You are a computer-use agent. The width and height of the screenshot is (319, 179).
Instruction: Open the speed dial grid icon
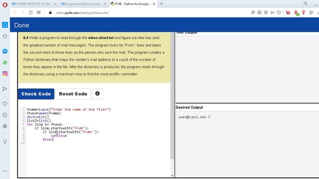39,12
